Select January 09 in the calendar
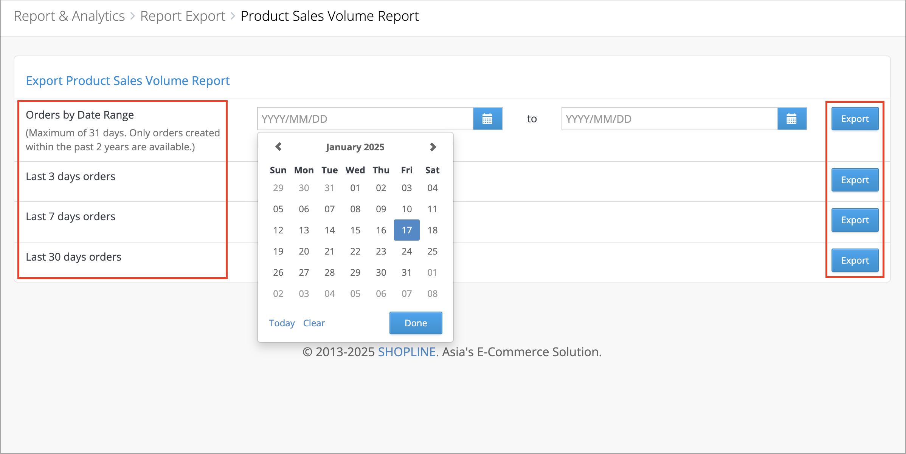Screen dimensions: 906x454 click(x=381, y=209)
